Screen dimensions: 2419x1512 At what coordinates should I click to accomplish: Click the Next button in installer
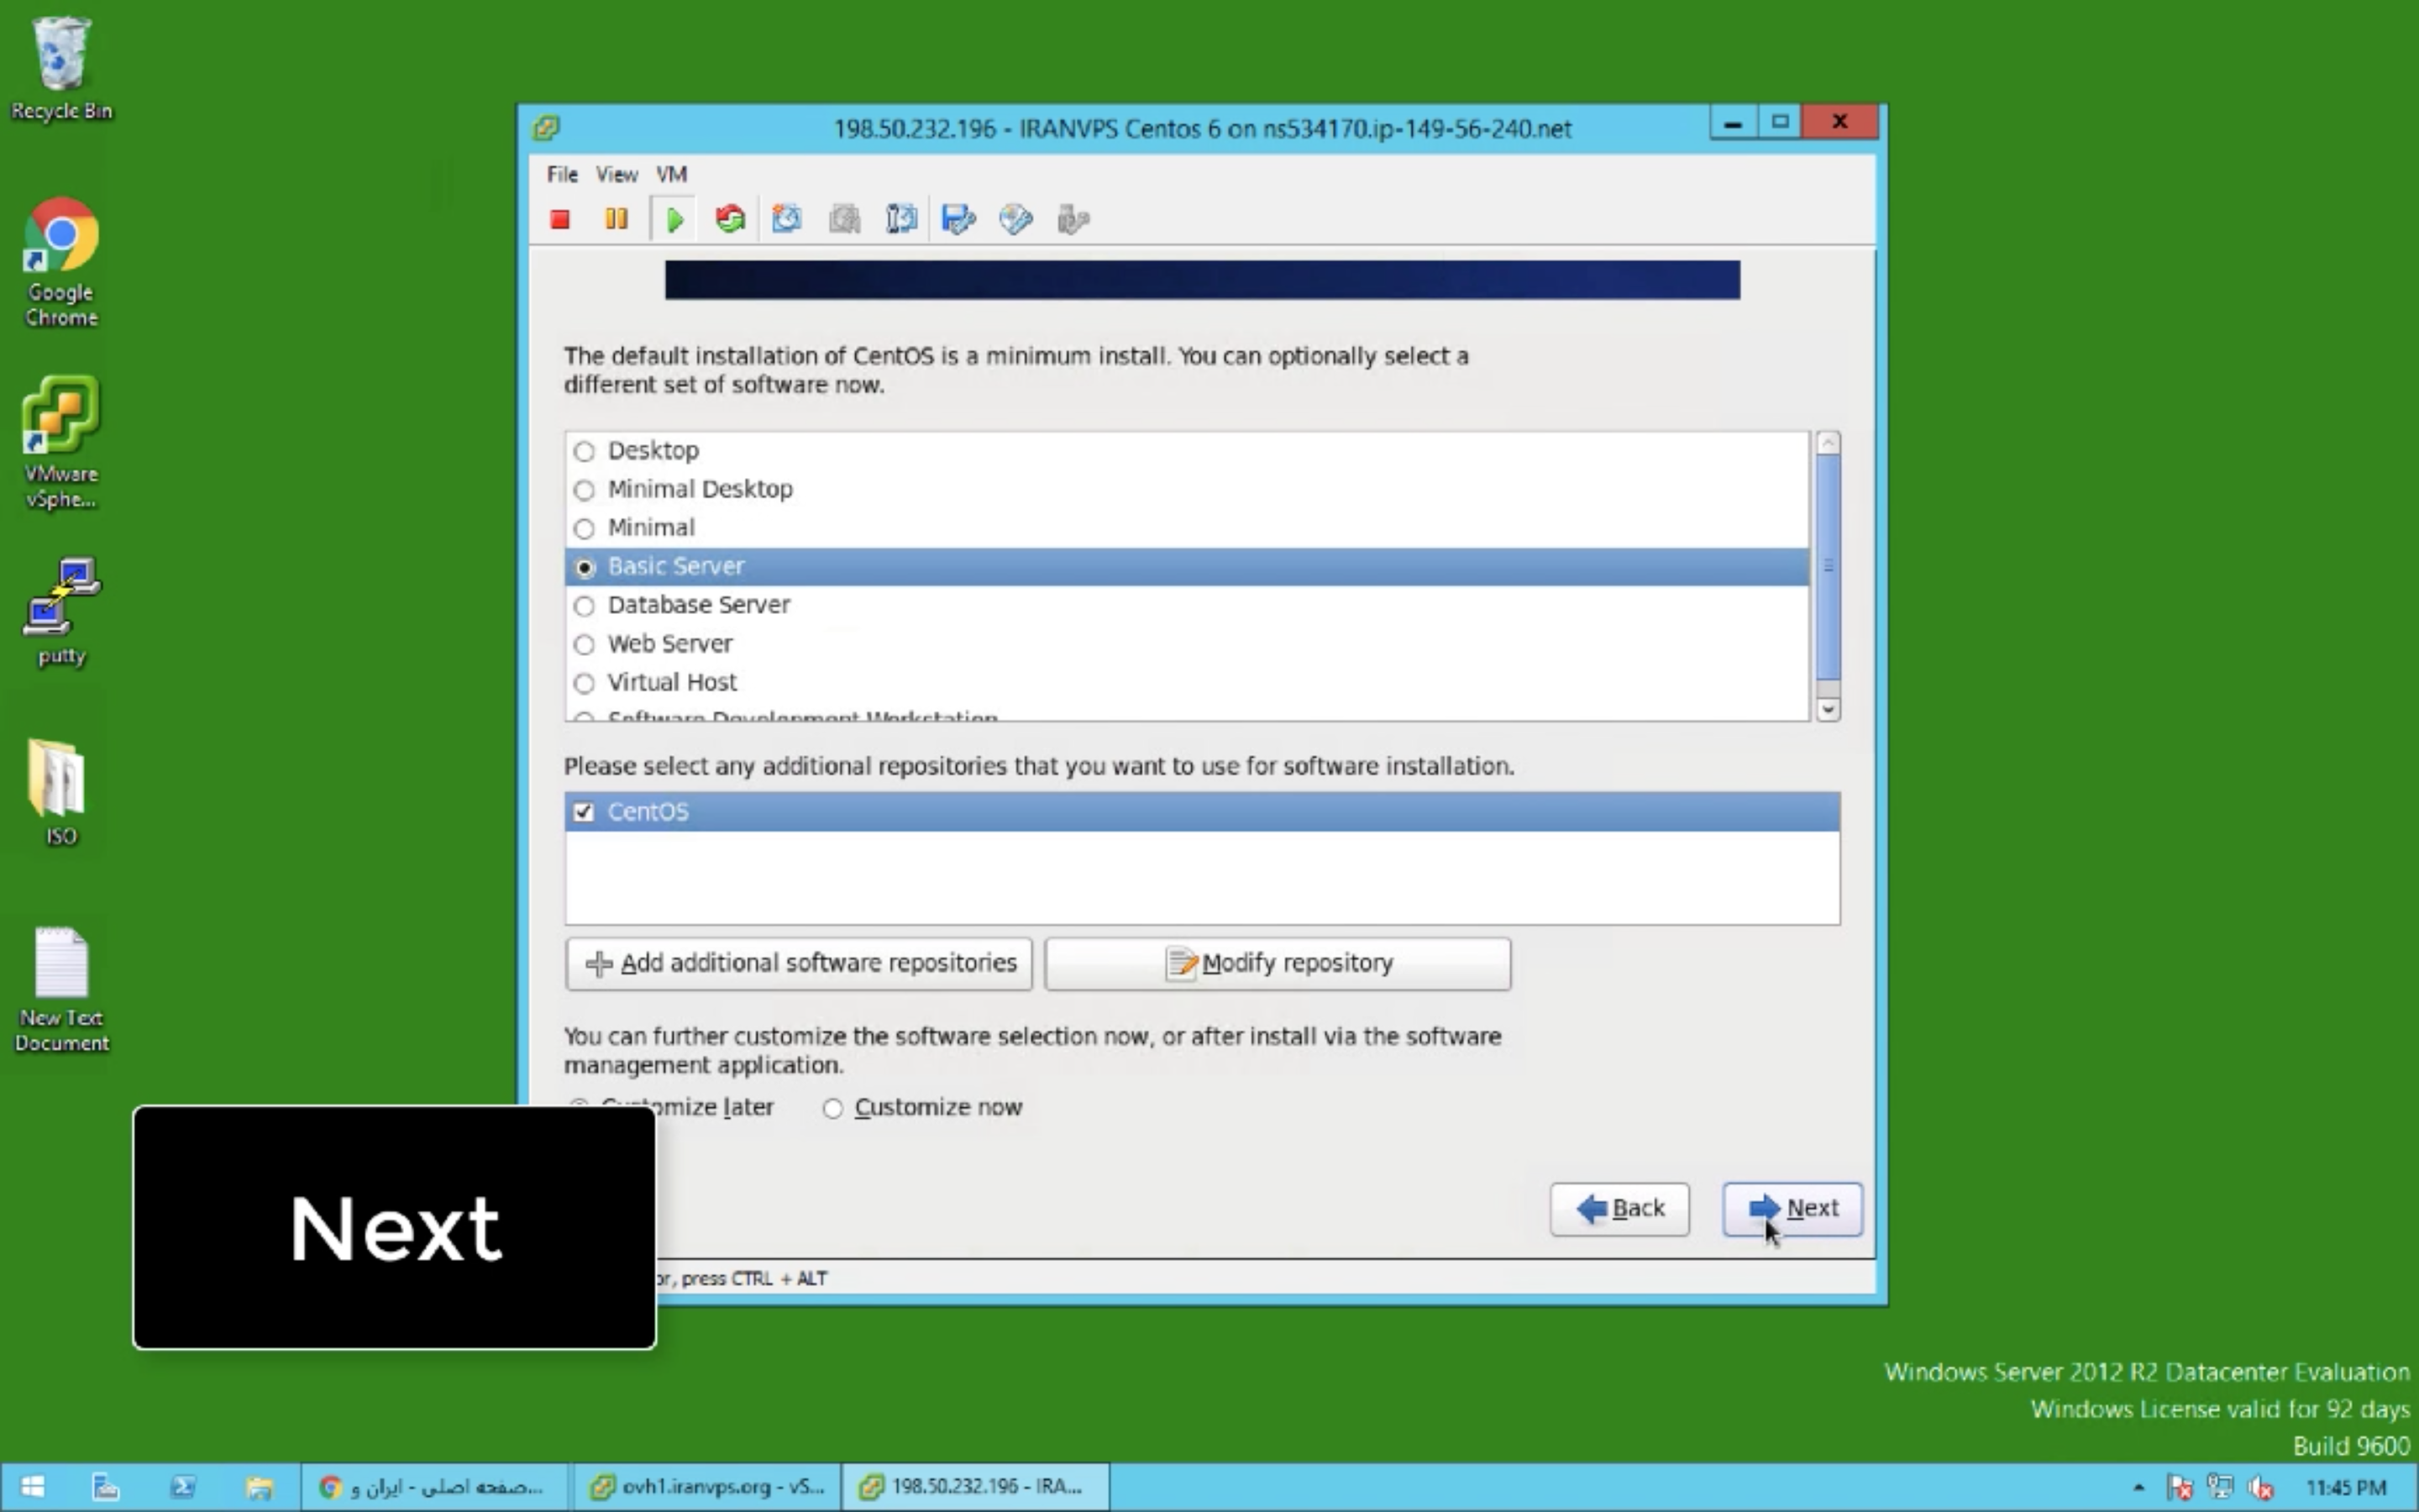tap(1792, 1209)
